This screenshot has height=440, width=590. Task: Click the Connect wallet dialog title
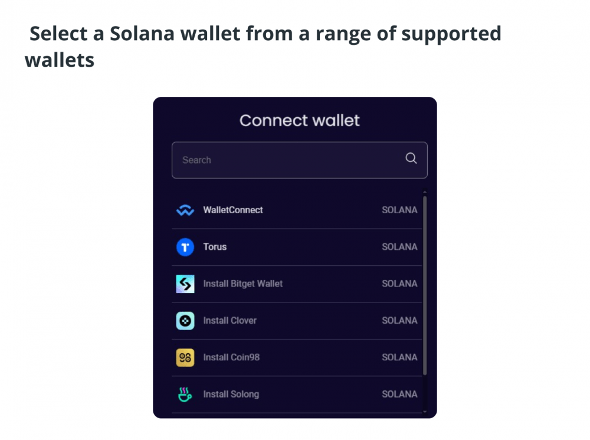300,120
